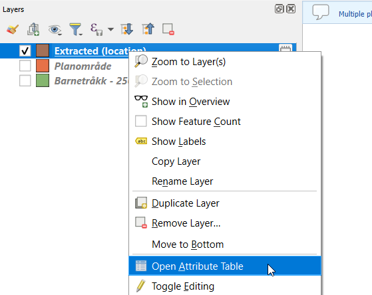
Task: Click the Planområde orange color swatch
Action: pyautogui.click(x=43, y=66)
